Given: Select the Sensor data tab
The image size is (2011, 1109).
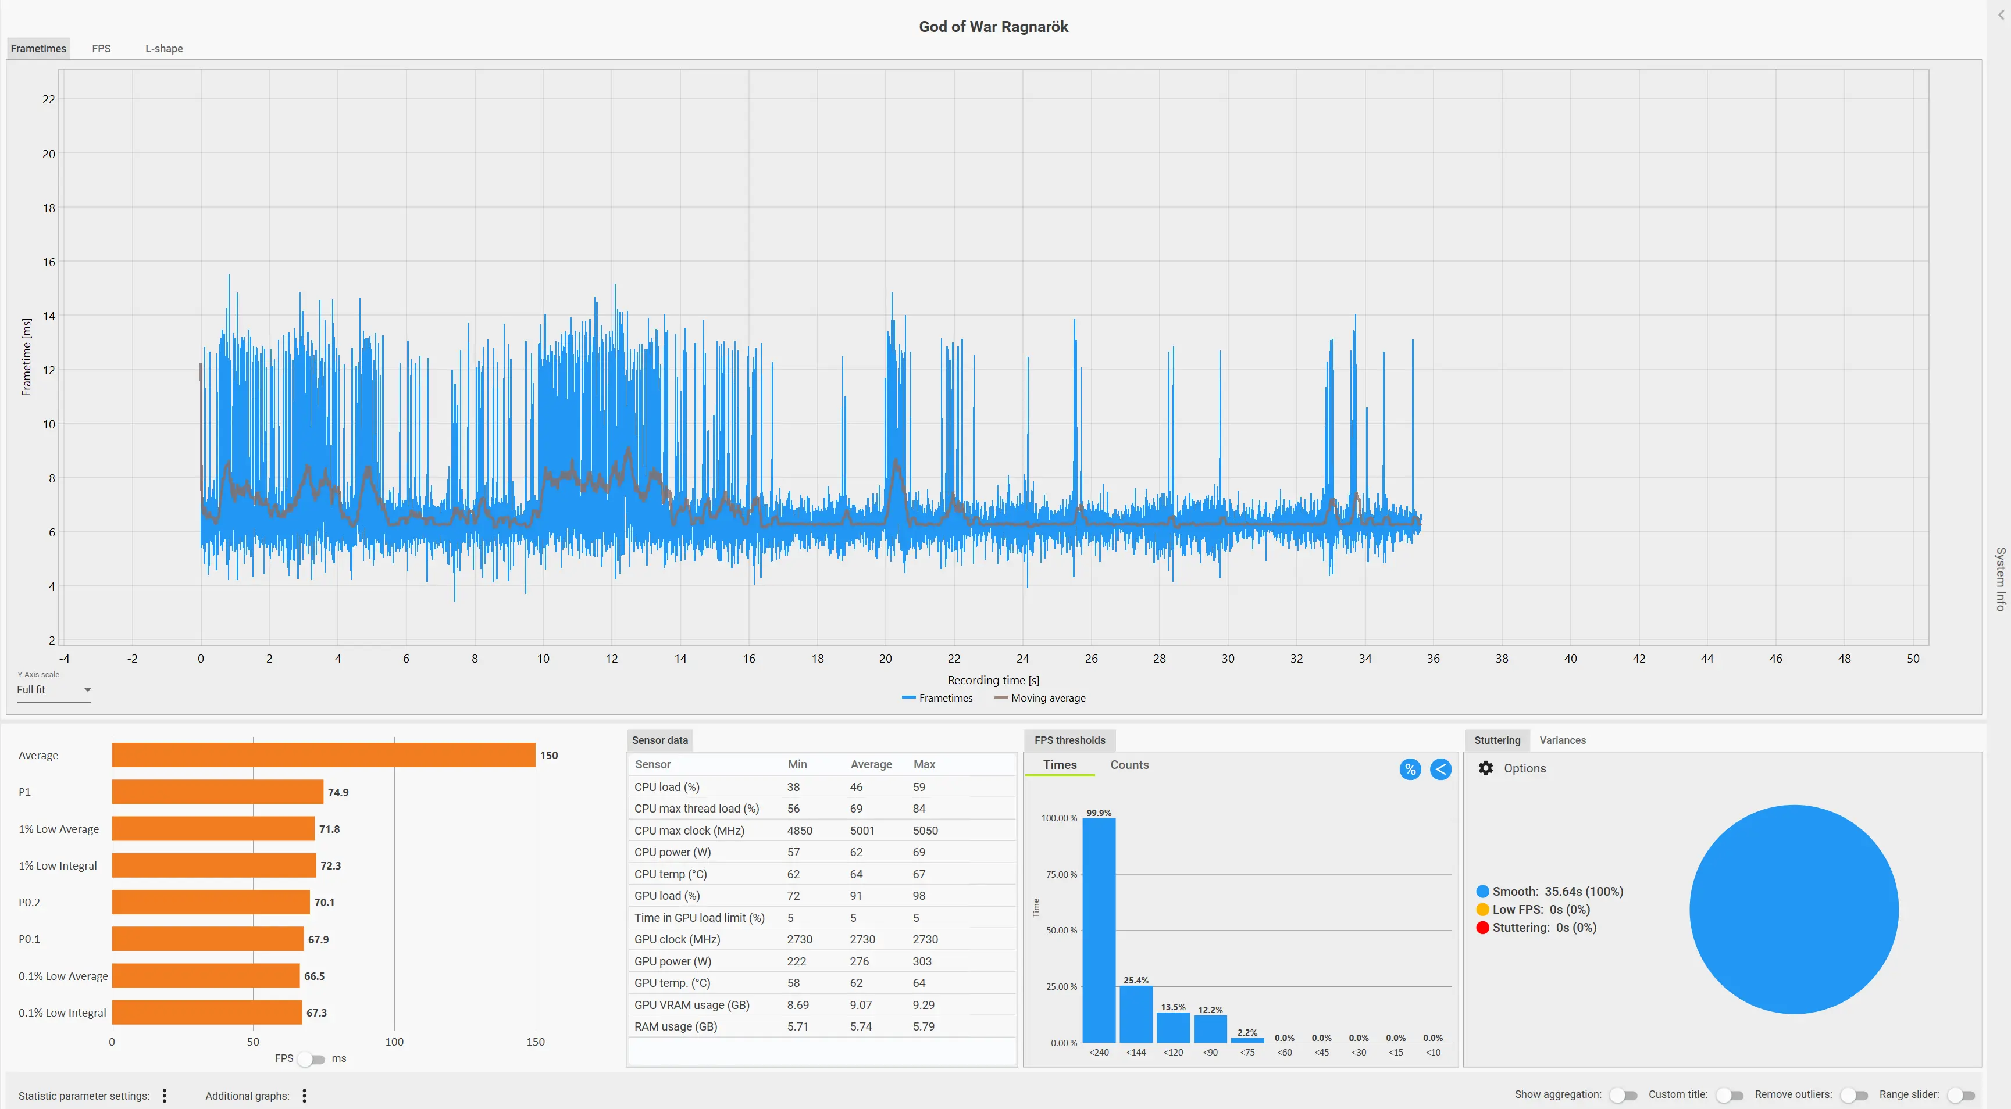Looking at the screenshot, I should (x=659, y=740).
